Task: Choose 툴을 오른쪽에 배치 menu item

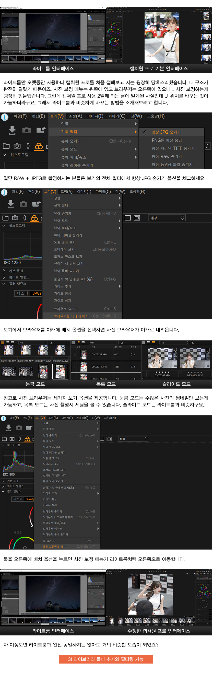Action: (x=67, y=546)
